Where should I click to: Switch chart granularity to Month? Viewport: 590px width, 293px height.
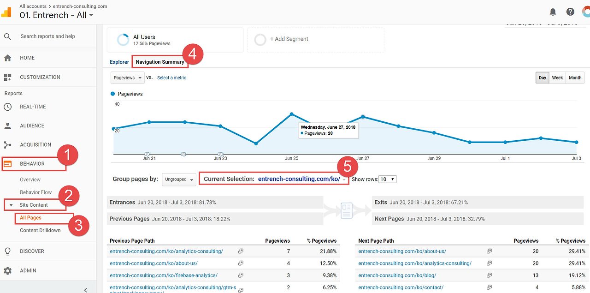pyautogui.click(x=575, y=78)
